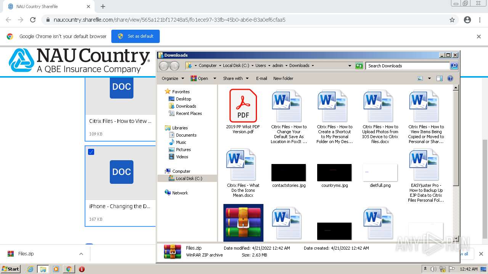Click the NAU Country logo
Viewport: 488px width, 274px height.
pyautogui.click(x=79, y=61)
